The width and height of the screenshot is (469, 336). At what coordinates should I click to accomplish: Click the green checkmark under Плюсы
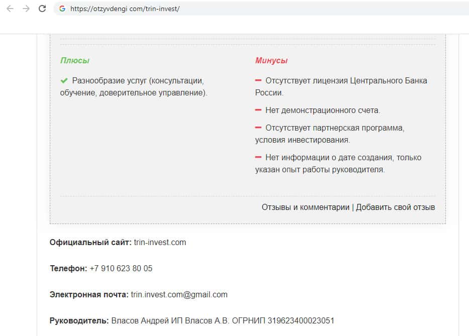pyautogui.click(x=64, y=80)
